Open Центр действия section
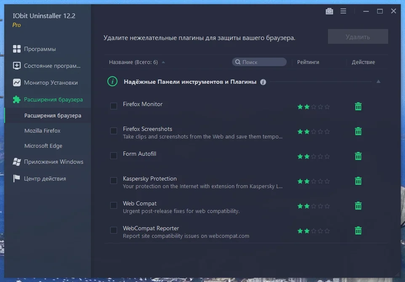This screenshot has width=405, height=282. 48,178
